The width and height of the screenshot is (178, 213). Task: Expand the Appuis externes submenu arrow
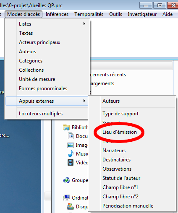tap(84, 101)
